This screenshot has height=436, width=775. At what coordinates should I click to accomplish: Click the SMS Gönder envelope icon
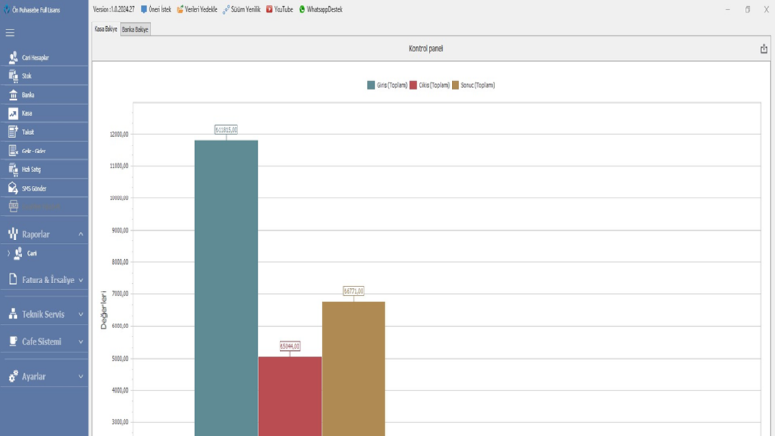(x=13, y=188)
